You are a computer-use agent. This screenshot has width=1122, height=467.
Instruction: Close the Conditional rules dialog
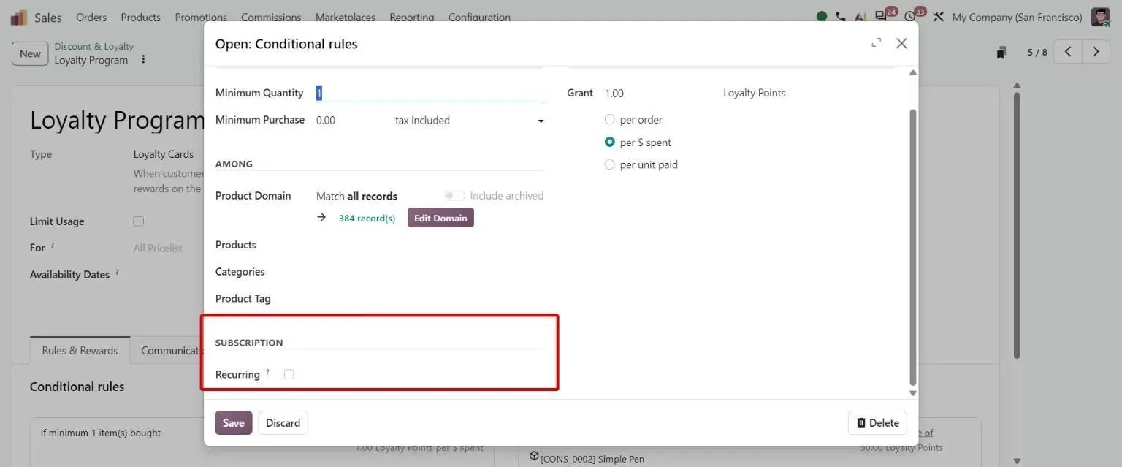pyautogui.click(x=901, y=43)
